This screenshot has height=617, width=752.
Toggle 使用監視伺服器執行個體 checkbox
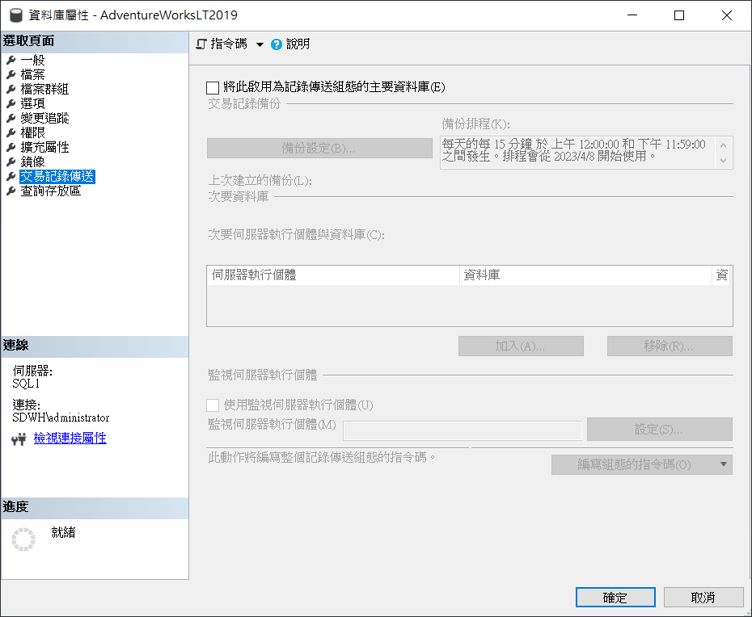tap(213, 405)
